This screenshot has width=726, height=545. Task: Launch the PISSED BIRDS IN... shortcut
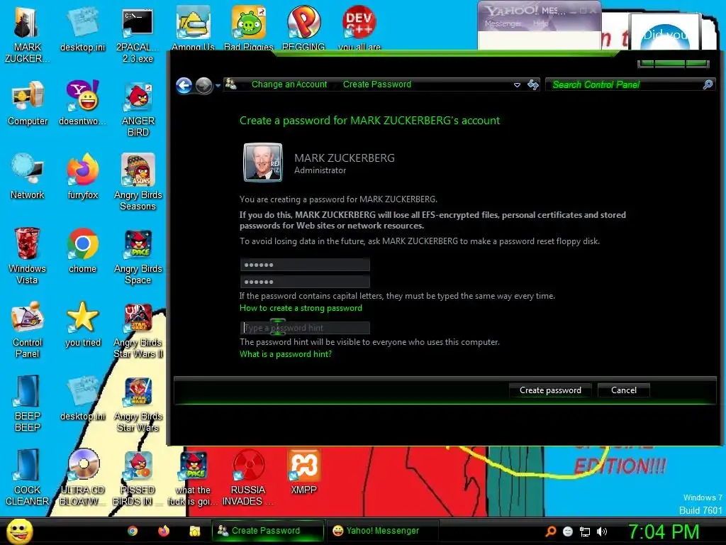point(138,478)
